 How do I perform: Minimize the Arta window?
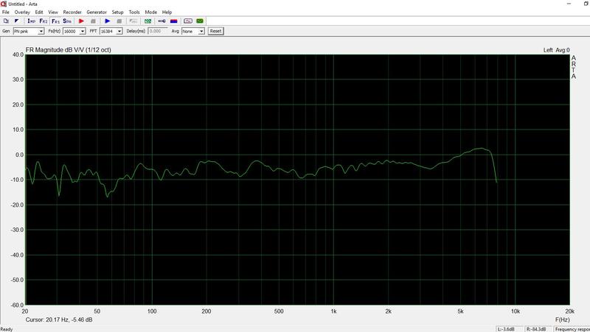tap(569, 4)
